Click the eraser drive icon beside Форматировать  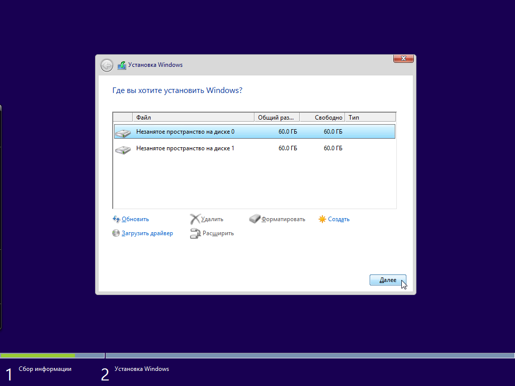coord(254,219)
